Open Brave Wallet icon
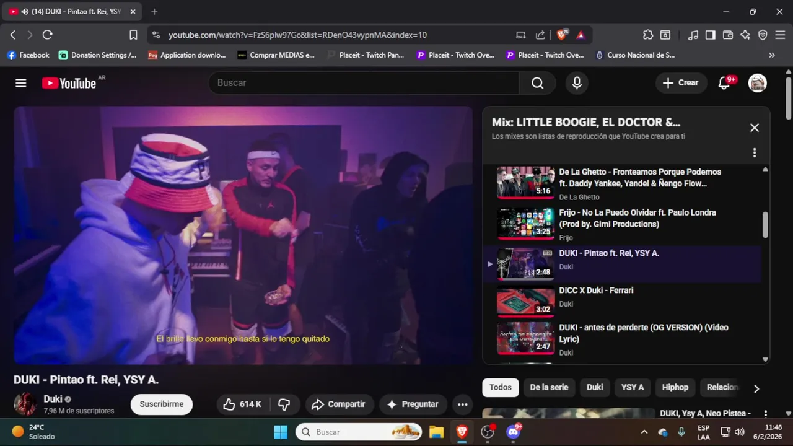Screen dimensions: 793x446 coord(728,35)
